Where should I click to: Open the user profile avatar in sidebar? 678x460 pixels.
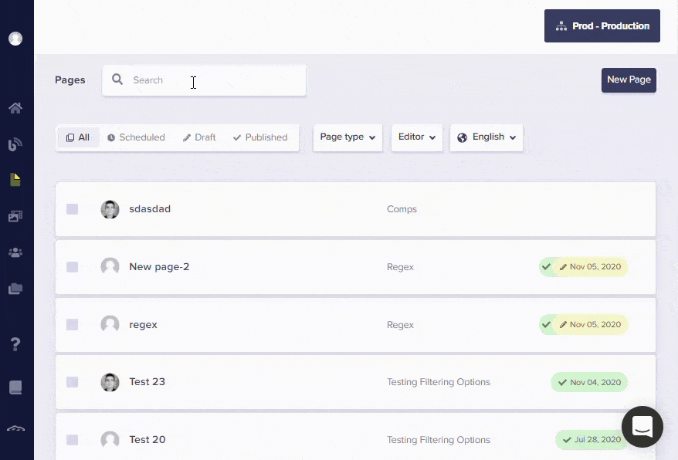click(x=15, y=39)
